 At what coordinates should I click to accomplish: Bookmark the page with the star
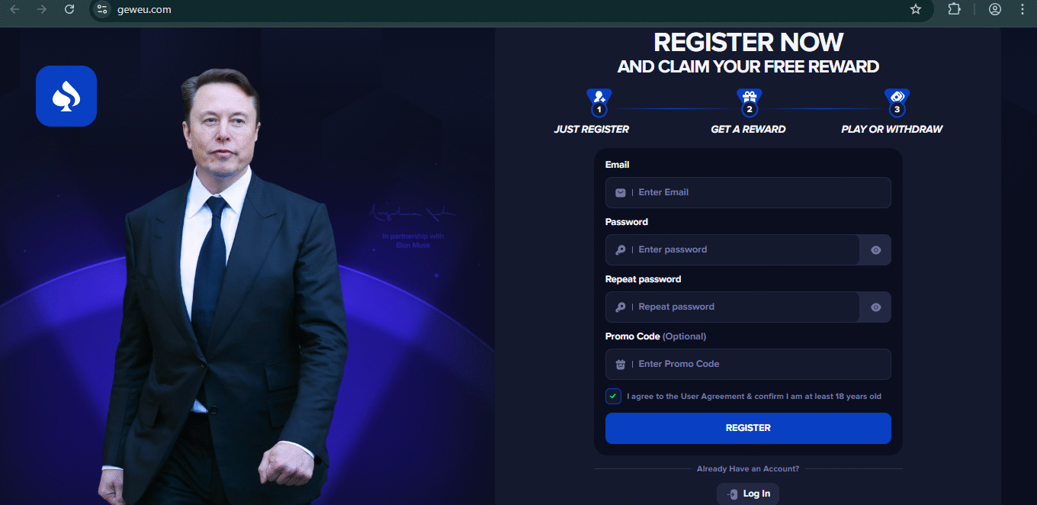click(x=915, y=10)
